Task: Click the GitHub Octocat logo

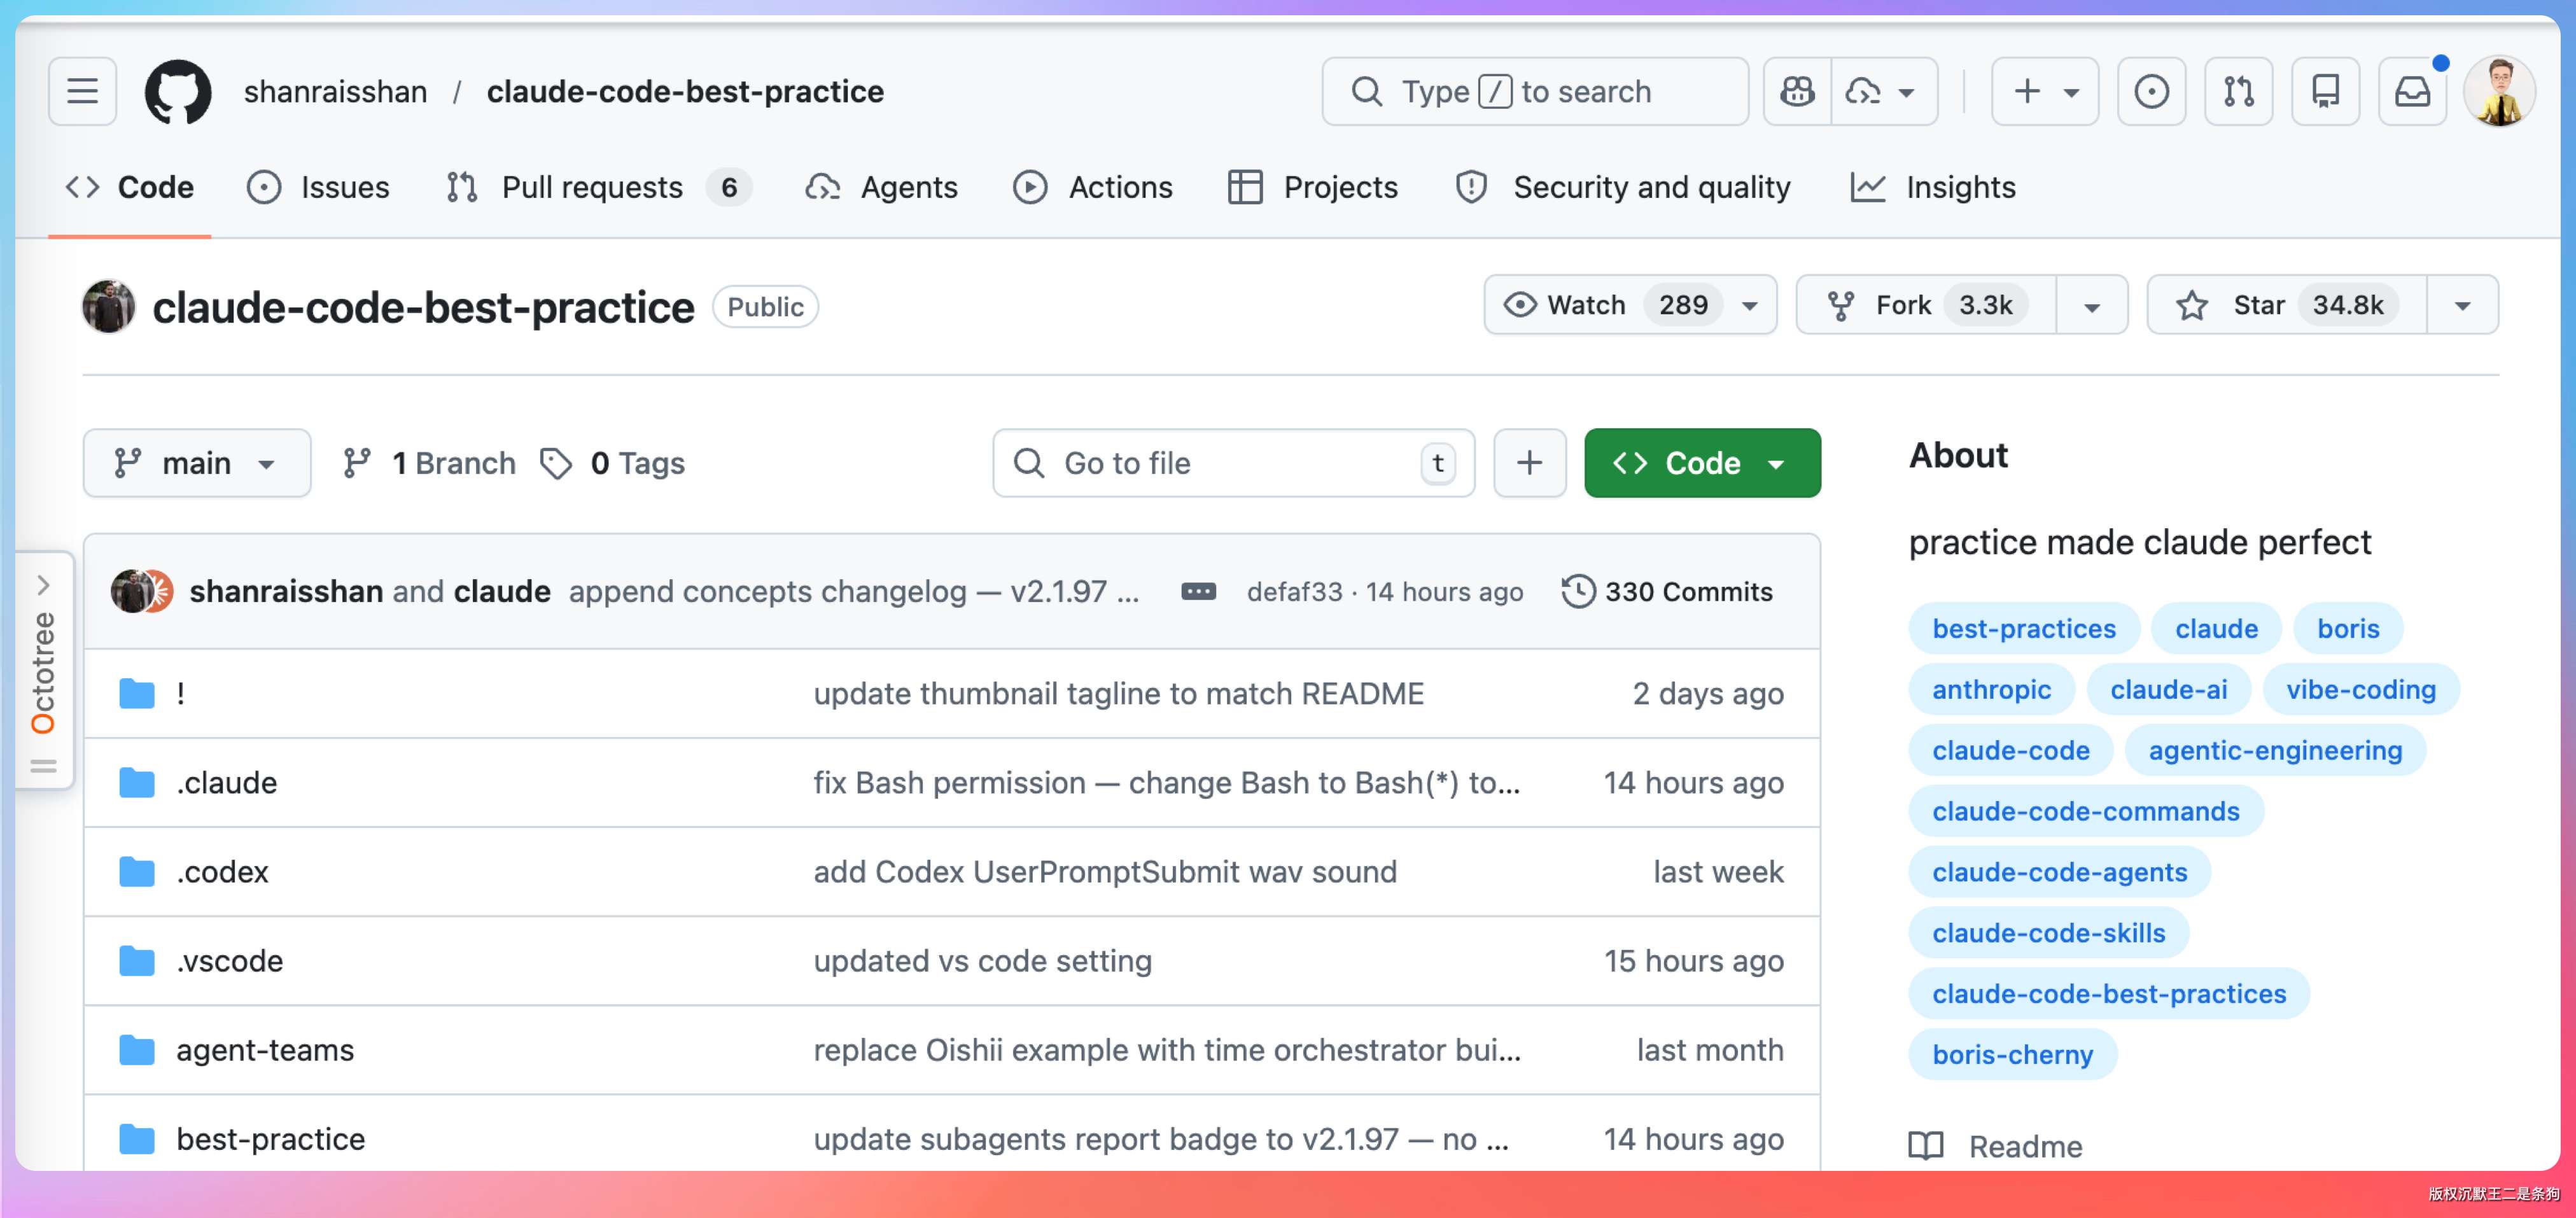Action: (178, 91)
